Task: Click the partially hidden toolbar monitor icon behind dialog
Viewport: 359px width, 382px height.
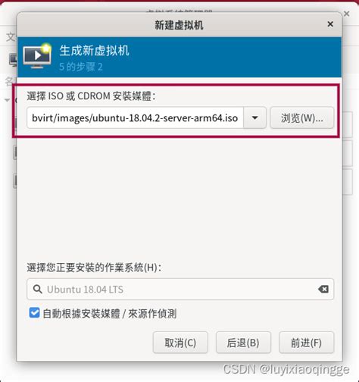Action: point(13,60)
